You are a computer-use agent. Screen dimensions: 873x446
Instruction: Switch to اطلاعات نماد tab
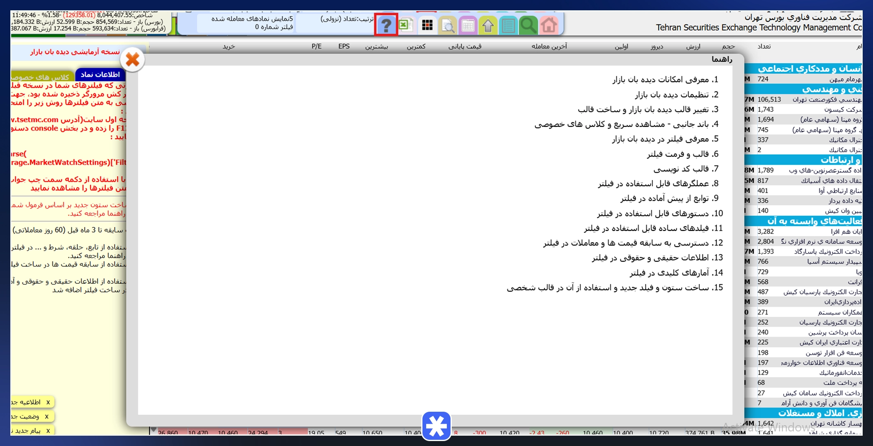click(x=100, y=74)
